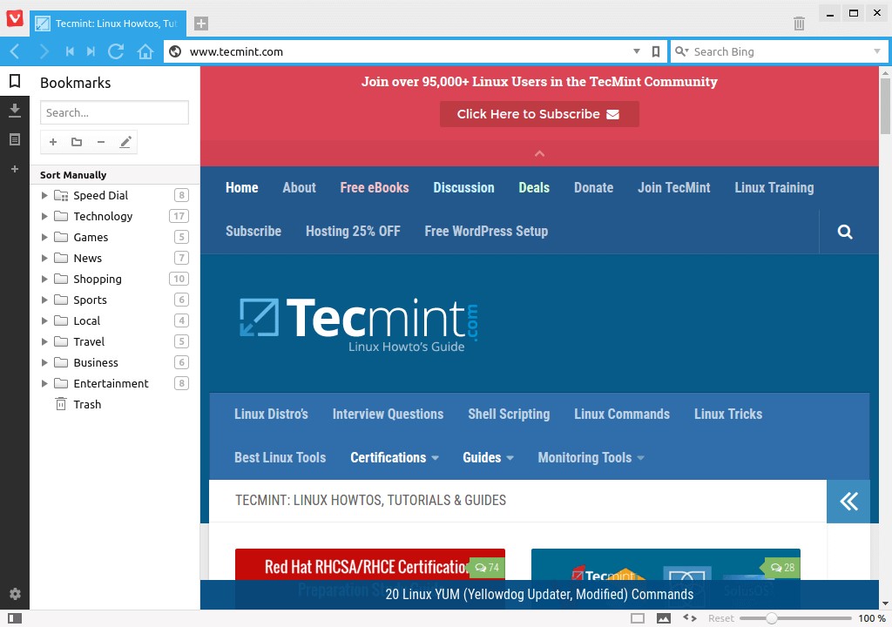892x627 pixels.
Task: Open Free eBooks menu item
Action: coord(375,188)
